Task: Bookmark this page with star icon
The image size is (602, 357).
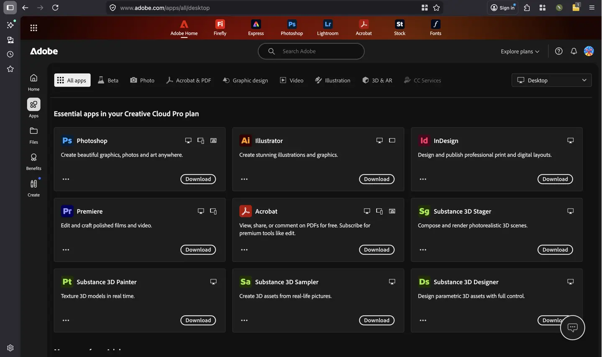Action: tap(436, 8)
